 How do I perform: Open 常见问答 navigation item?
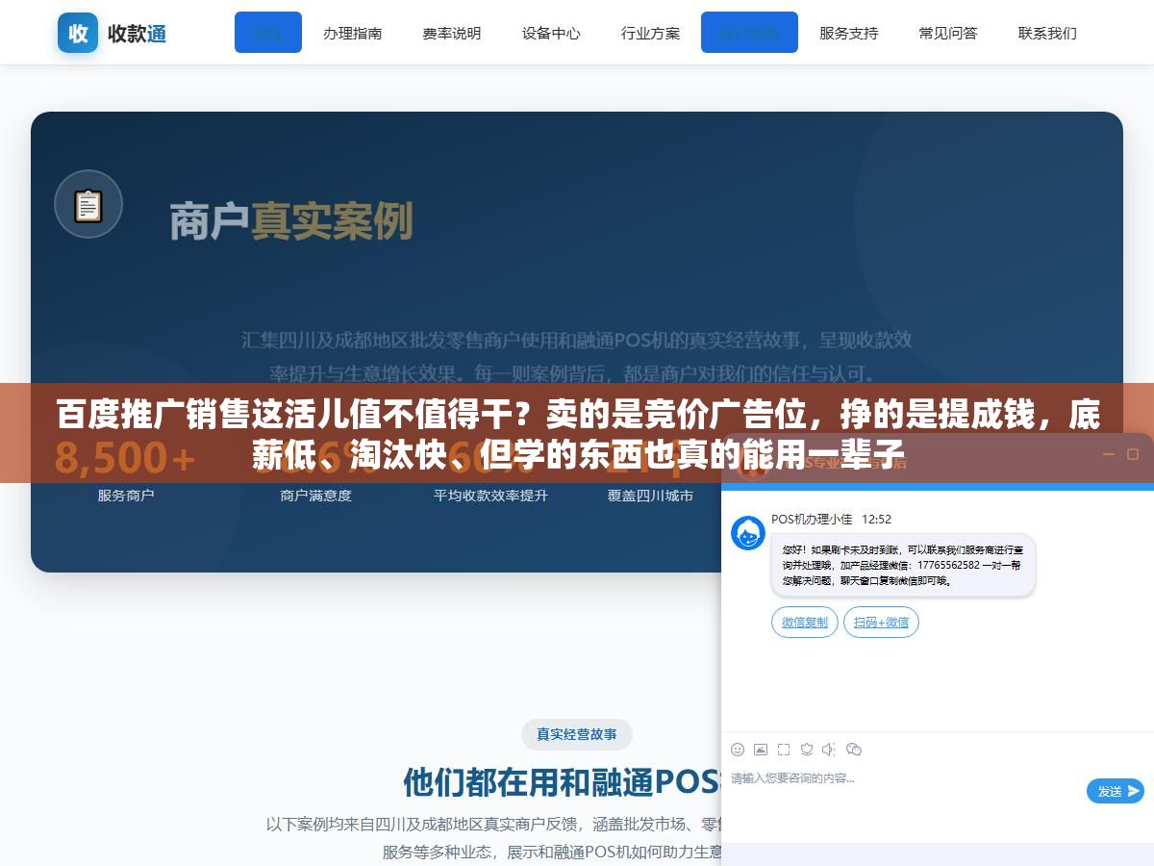click(947, 33)
